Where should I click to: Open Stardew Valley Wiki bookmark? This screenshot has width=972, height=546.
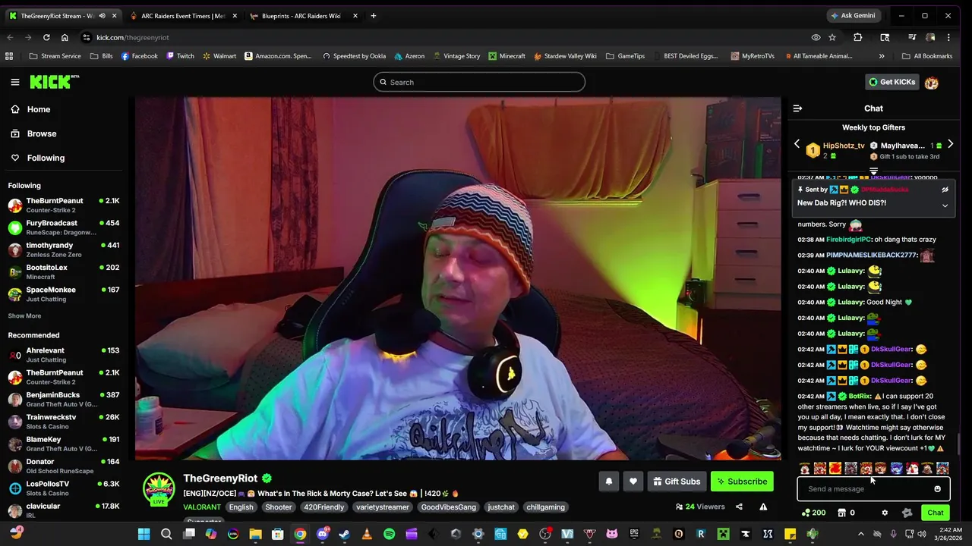pyautogui.click(x=565, y=56)
